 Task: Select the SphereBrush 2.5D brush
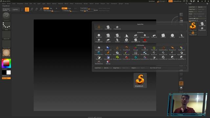99,49
